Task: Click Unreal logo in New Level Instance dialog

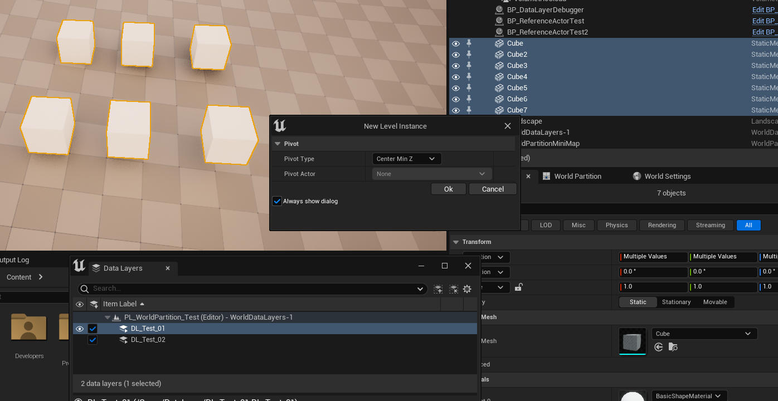Action: (280, 126)
